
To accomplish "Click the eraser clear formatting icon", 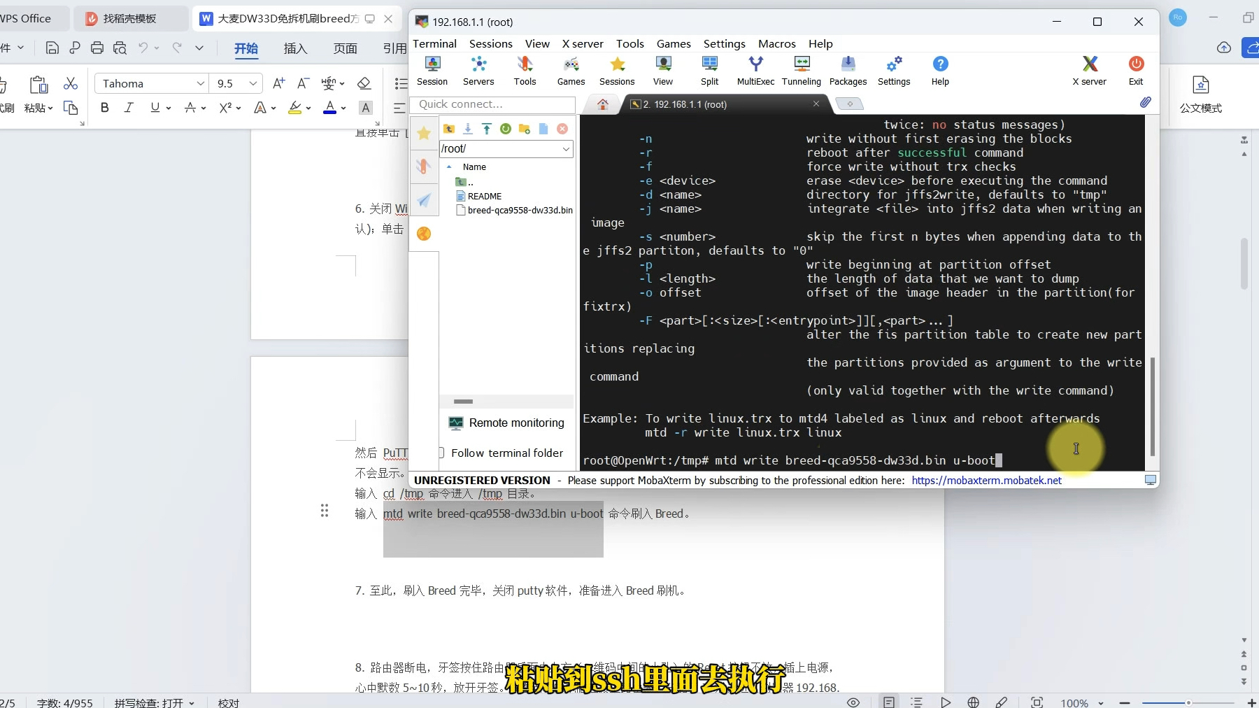I will click(364, 83).
